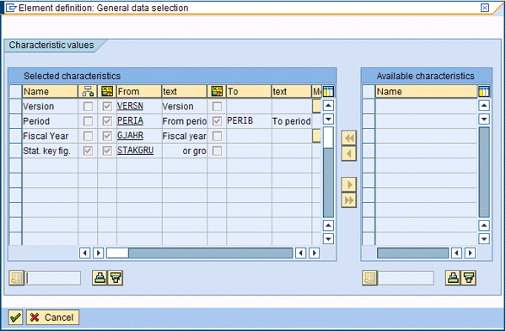
Task: Toggle hierarchy checkbox in Stat. key fig. row
Action: [88, 151]
